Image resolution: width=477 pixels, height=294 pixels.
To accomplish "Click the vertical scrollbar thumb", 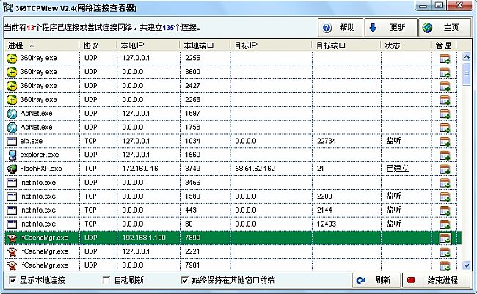I will [466, 73].
